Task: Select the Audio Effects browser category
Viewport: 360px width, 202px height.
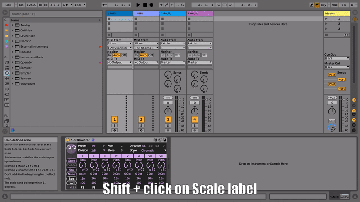Action: (7, 78)
